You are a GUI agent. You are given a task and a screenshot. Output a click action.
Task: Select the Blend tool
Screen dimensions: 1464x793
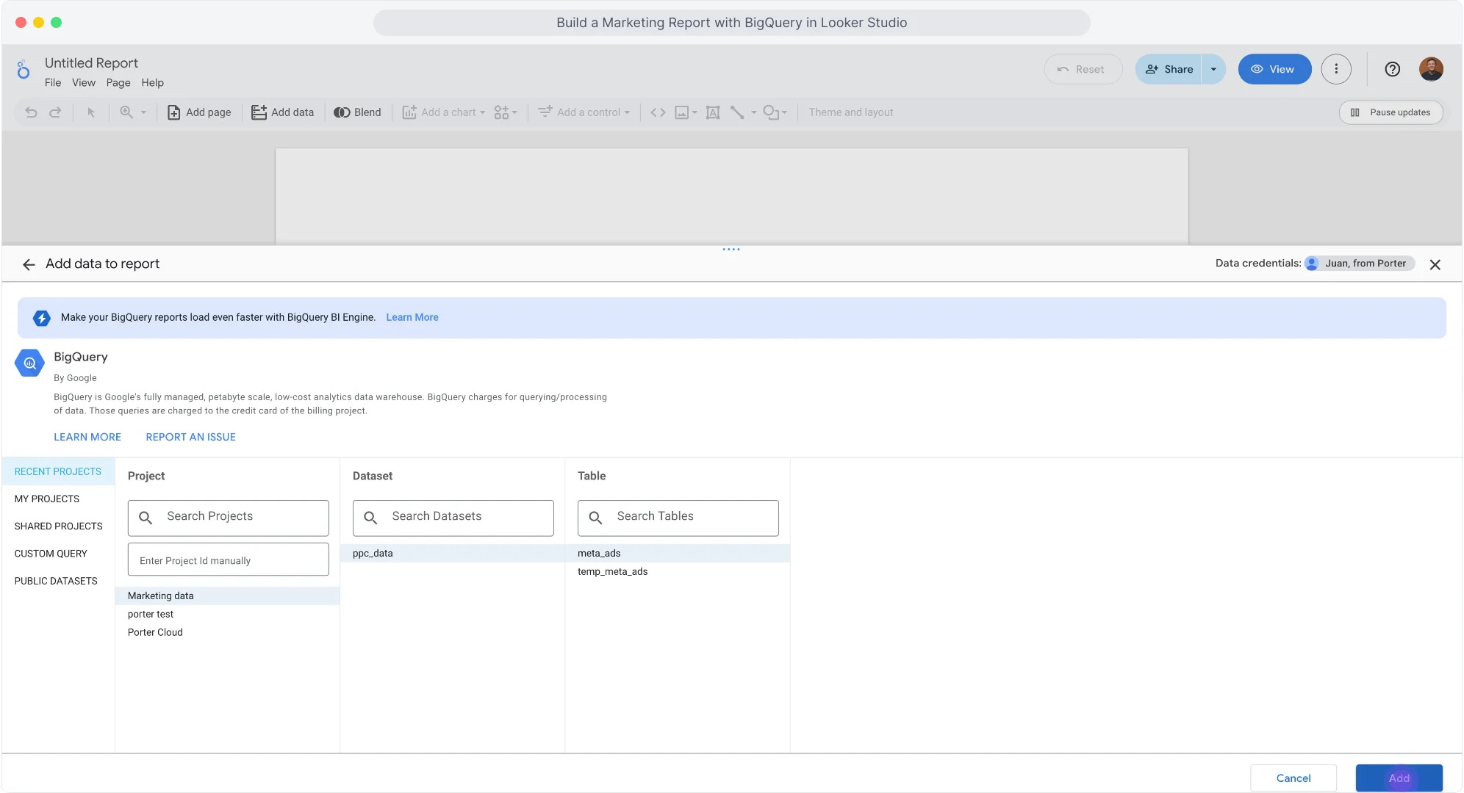[358, 112]
